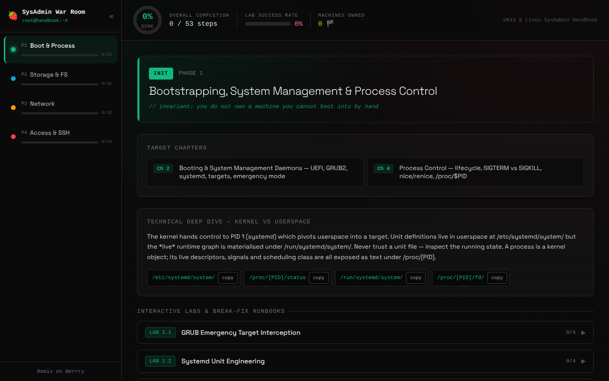Click the MACHINES OWNED label
This screenshot has height=381, width=609.
click(342, 15)
